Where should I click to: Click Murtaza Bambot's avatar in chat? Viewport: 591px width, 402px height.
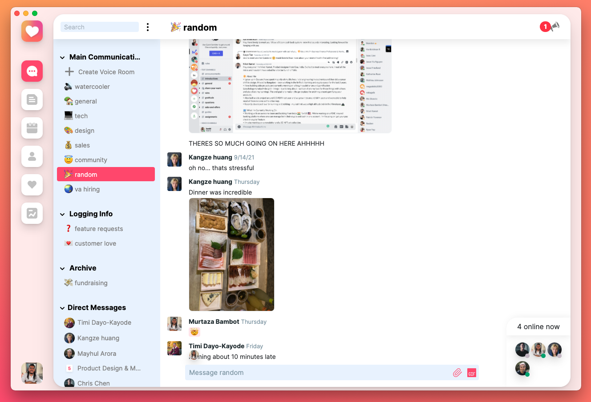[174, 324]
